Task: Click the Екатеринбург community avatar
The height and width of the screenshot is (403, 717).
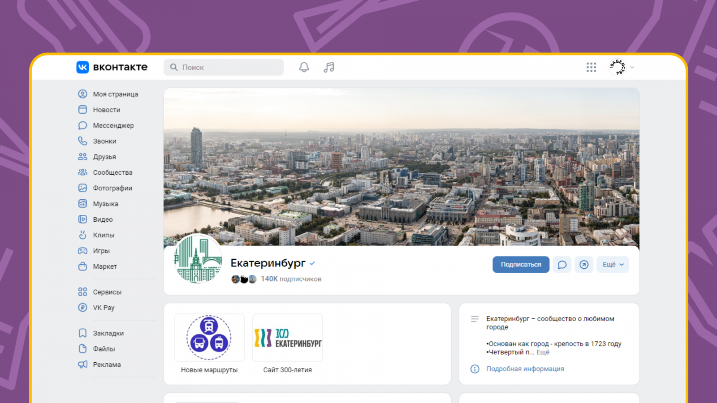Action: pos(198,259)
